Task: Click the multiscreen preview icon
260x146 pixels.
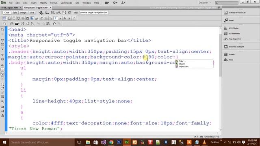Action: point(41,13)
